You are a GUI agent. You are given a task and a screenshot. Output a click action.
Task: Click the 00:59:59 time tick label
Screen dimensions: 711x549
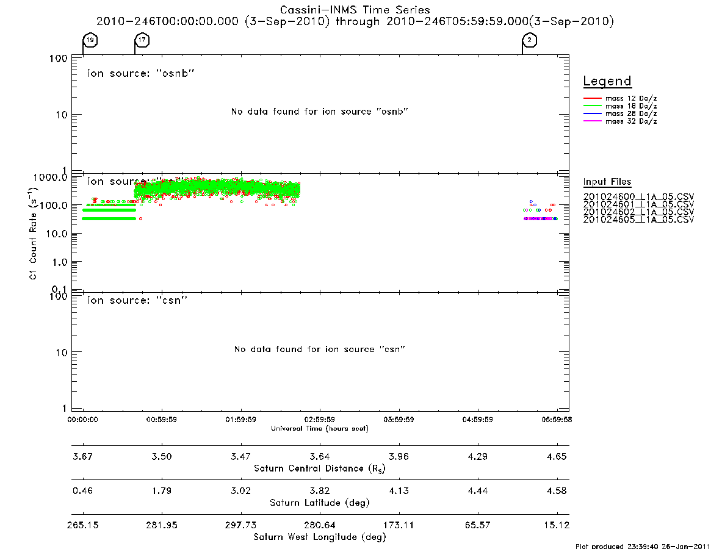(162, 420)
